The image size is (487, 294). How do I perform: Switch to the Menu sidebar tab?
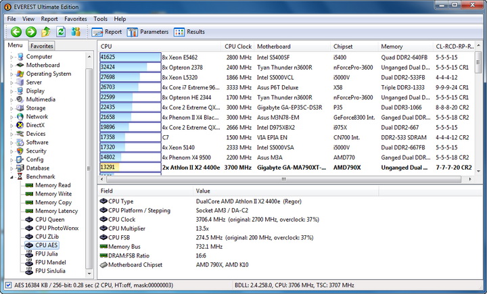[x=15, y=45]
